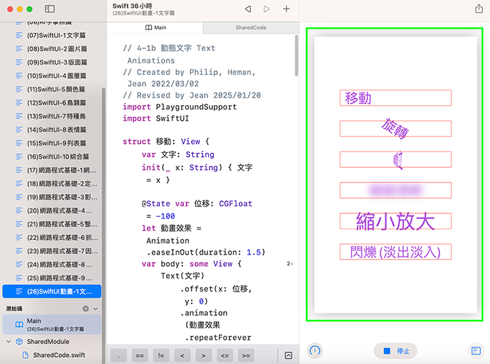490x364 pixels.
Task: Collapse the SharedModule folder
Action: [x=8, y=341]
